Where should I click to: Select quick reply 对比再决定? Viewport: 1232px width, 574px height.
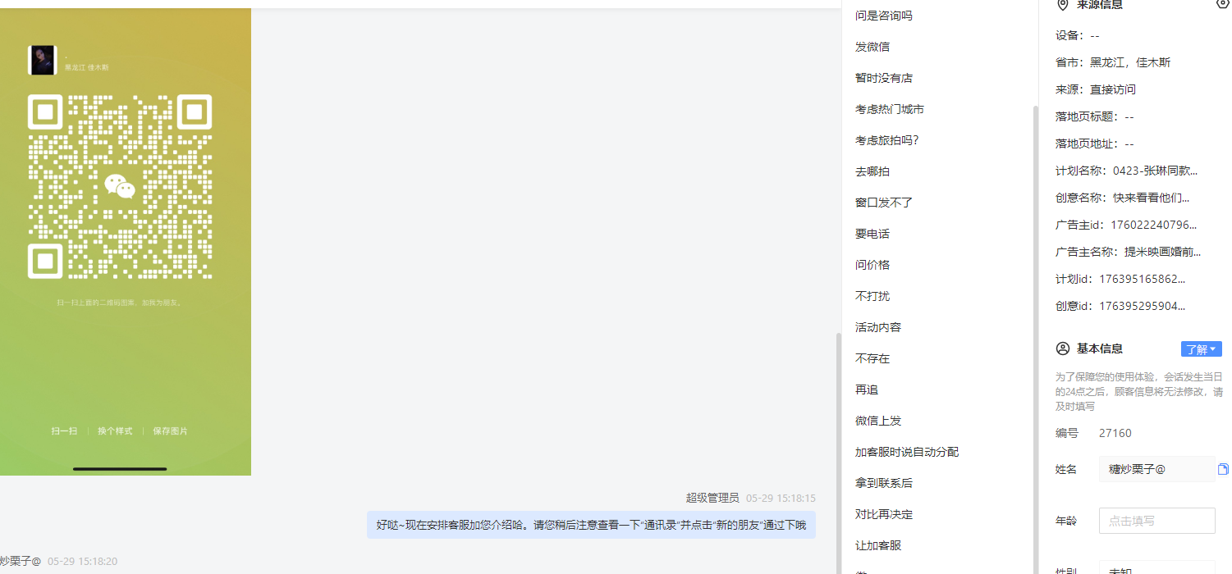[x=884, y=514]
